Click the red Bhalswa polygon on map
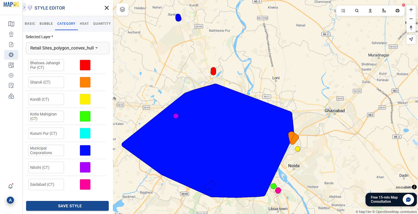Viewport: 418px width, 214px height. (x=213, y=71)
